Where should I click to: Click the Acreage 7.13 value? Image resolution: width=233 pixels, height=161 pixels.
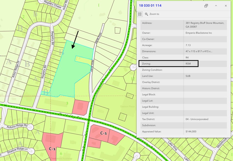point(188,45)
